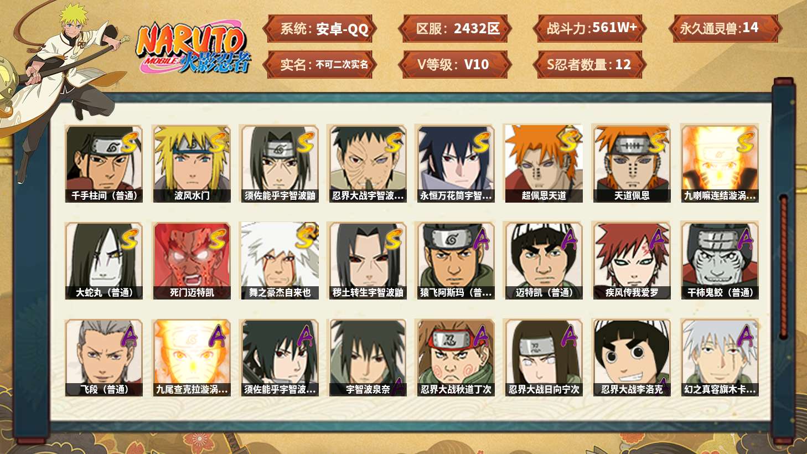Select the 宇智波泉奈 portrait
Image resolution: width=807 pixels, height=454 pixels.
pyautogui.click(x=368, y=358)
